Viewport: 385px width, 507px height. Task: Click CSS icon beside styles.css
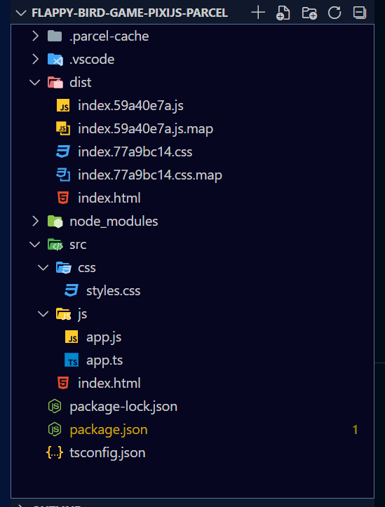point(72,291)
